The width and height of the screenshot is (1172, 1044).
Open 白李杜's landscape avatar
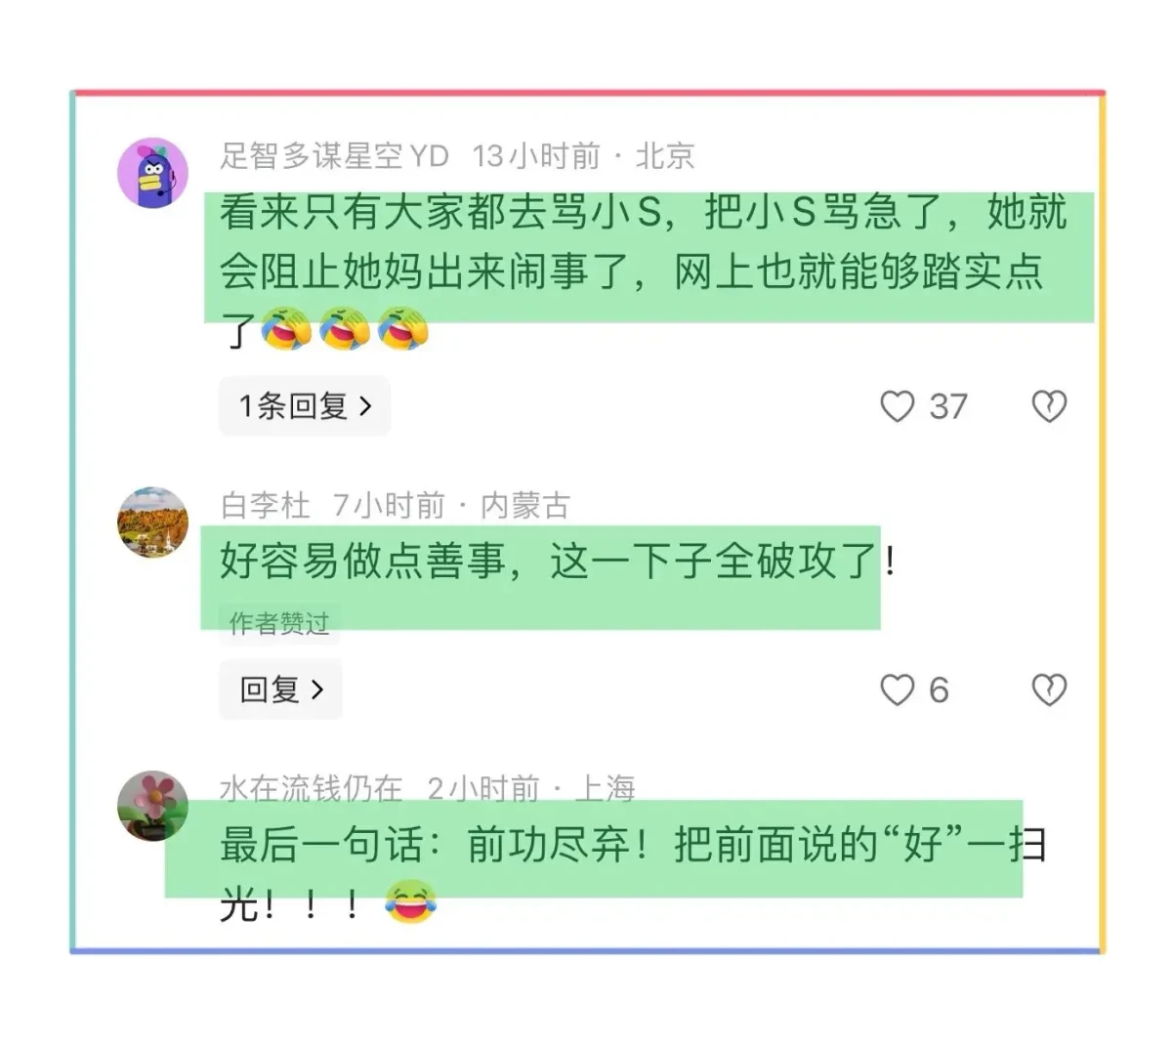153,522
